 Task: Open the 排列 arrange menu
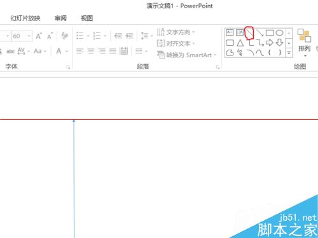(305, 43)
